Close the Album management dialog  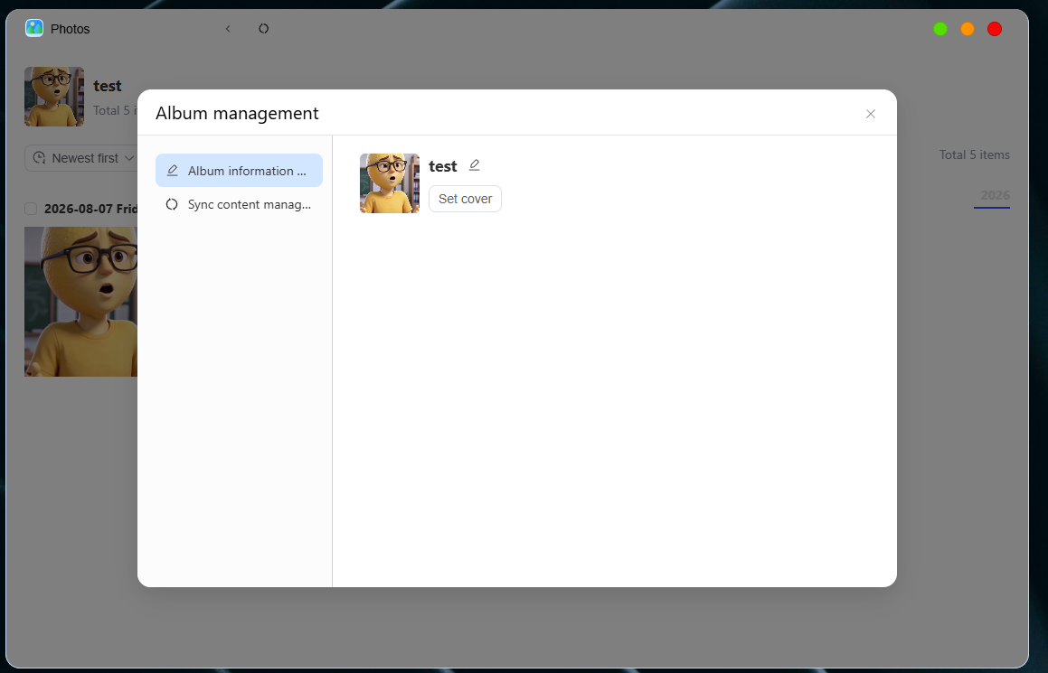(x=870, y=114)
